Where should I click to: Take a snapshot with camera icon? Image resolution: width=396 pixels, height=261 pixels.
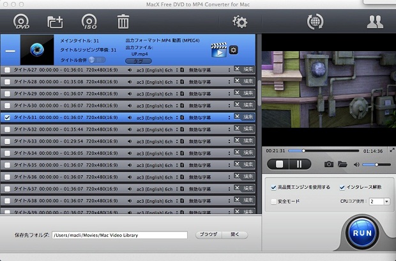click(x=328, y=164)
